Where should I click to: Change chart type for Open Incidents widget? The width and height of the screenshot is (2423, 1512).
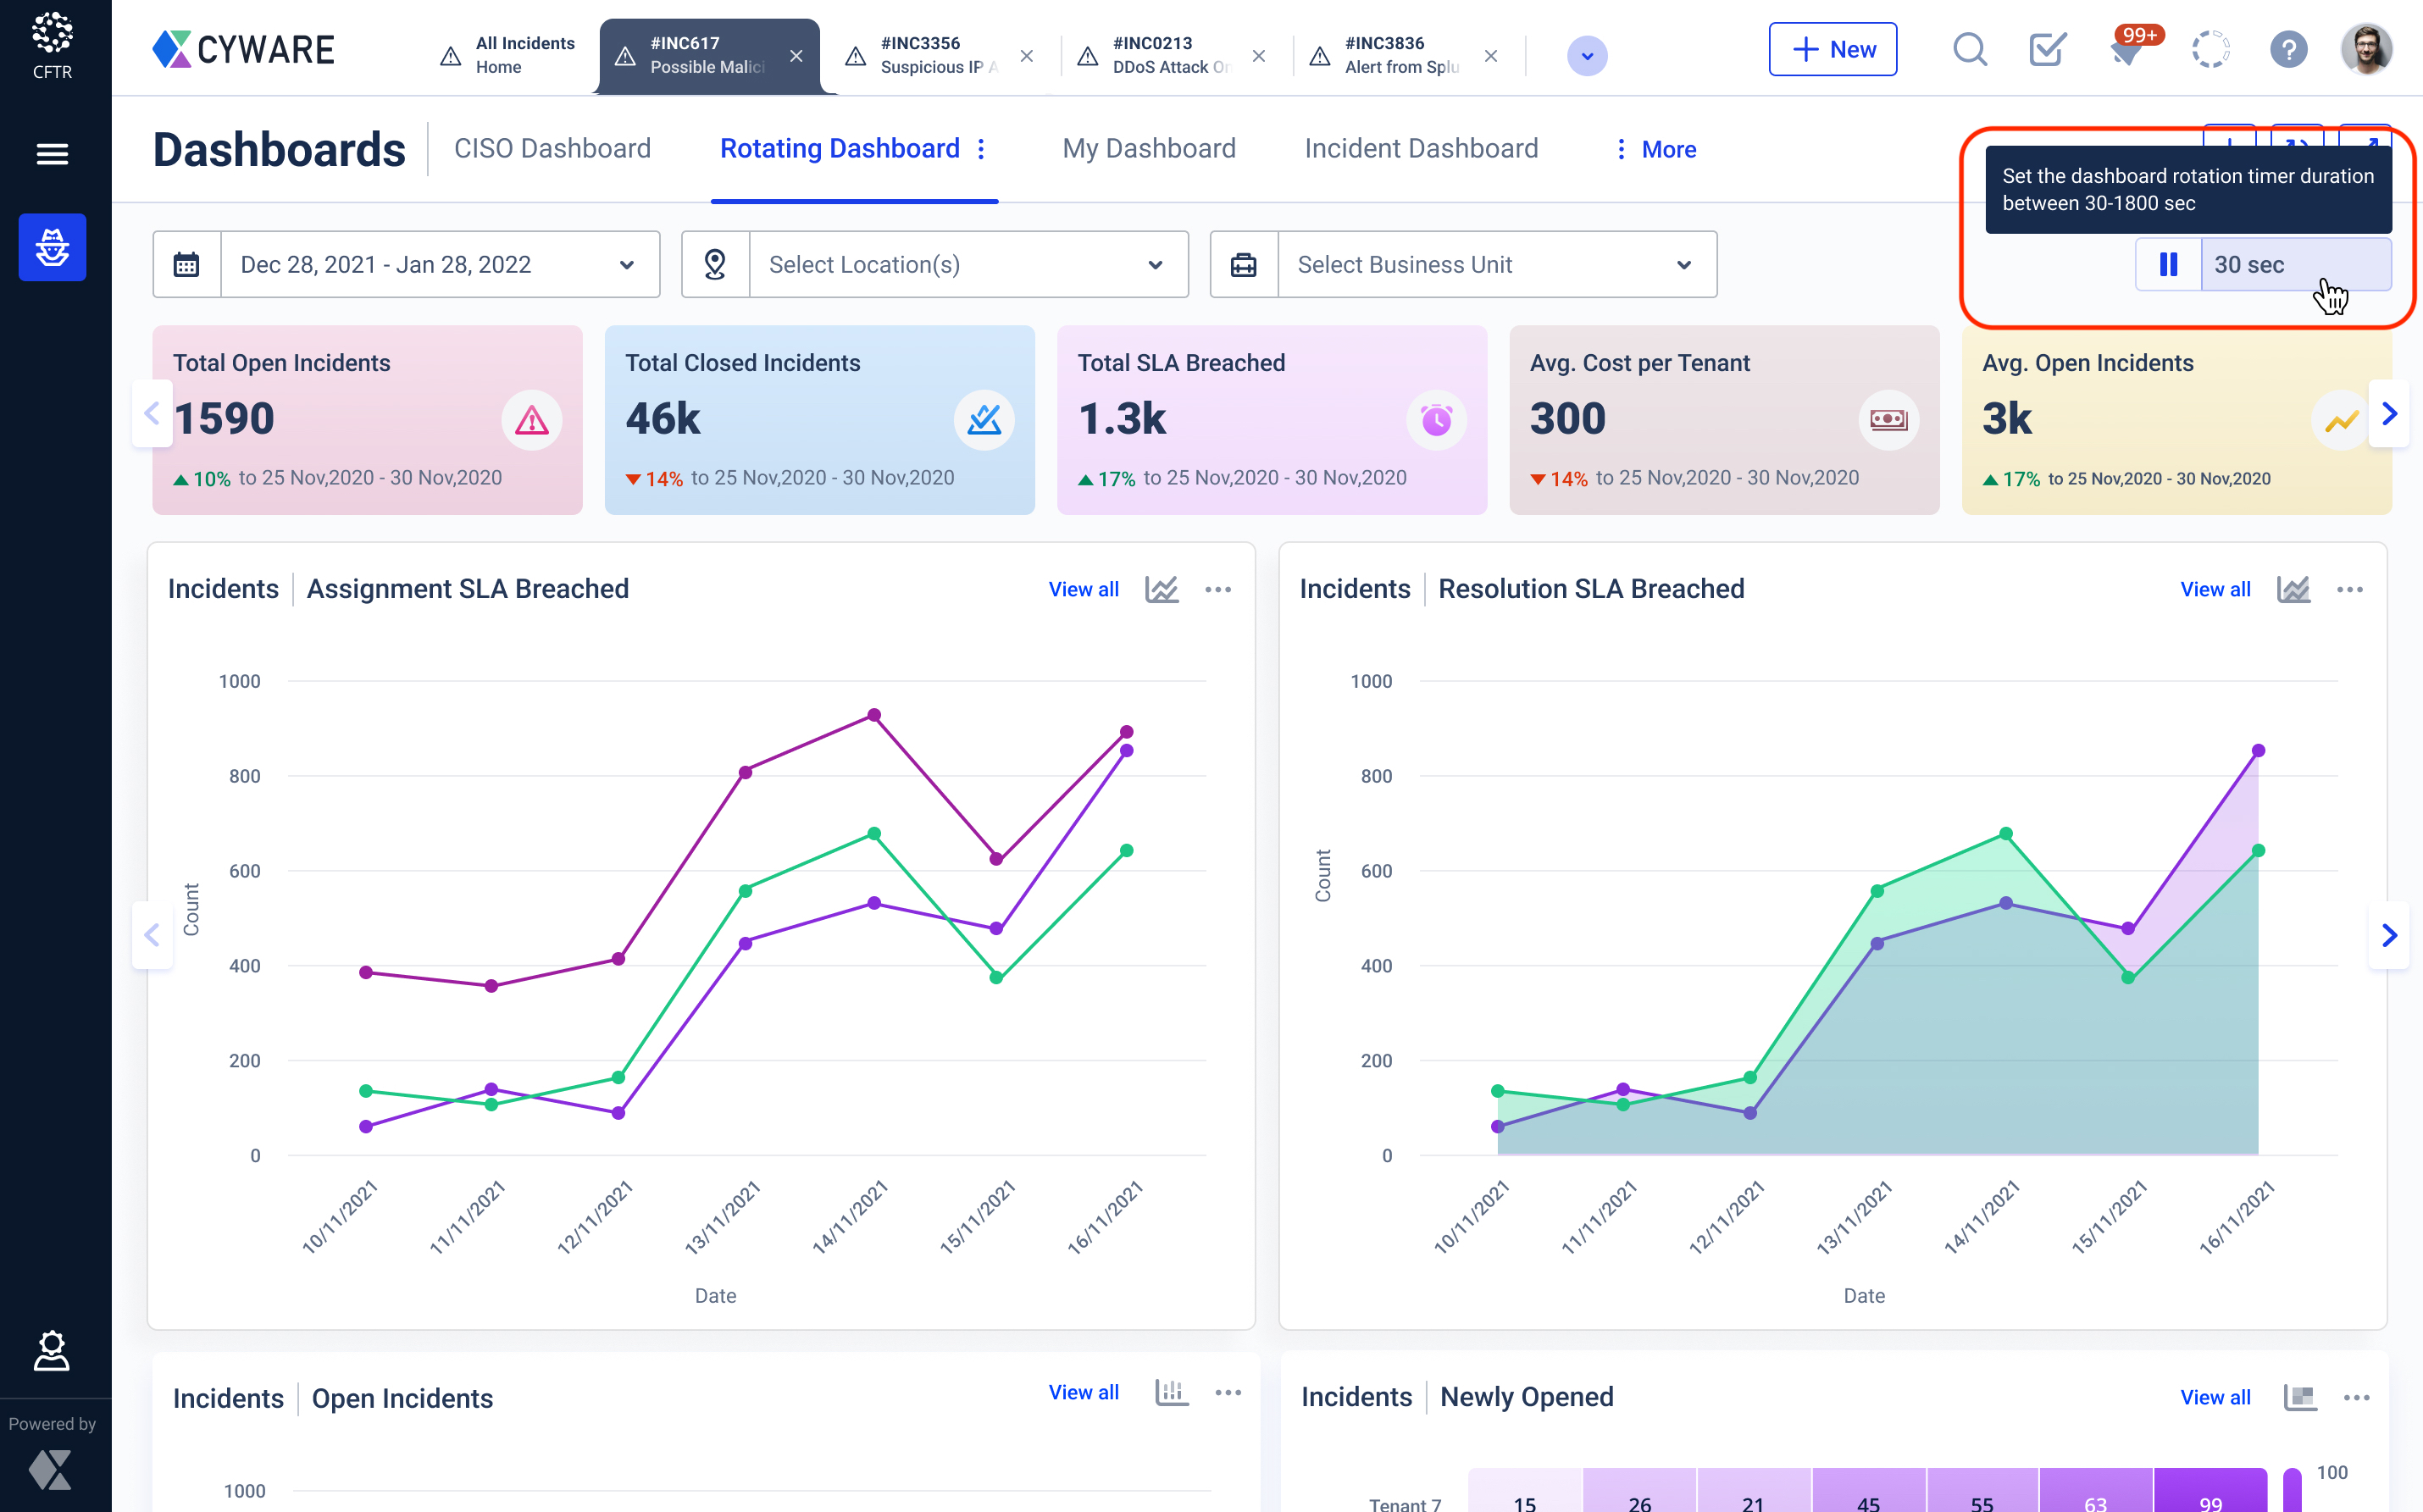point(1171,1392)
